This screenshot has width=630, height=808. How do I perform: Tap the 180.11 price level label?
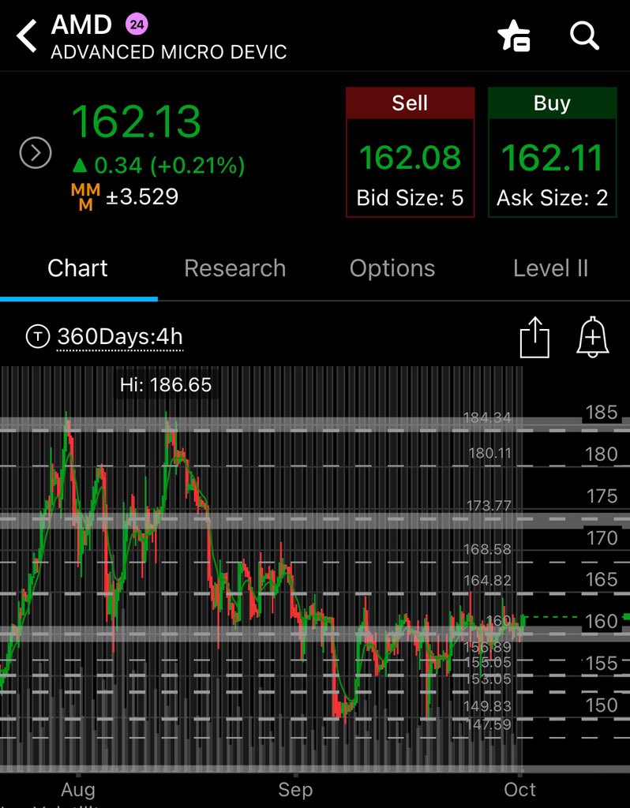click(489, 454)
